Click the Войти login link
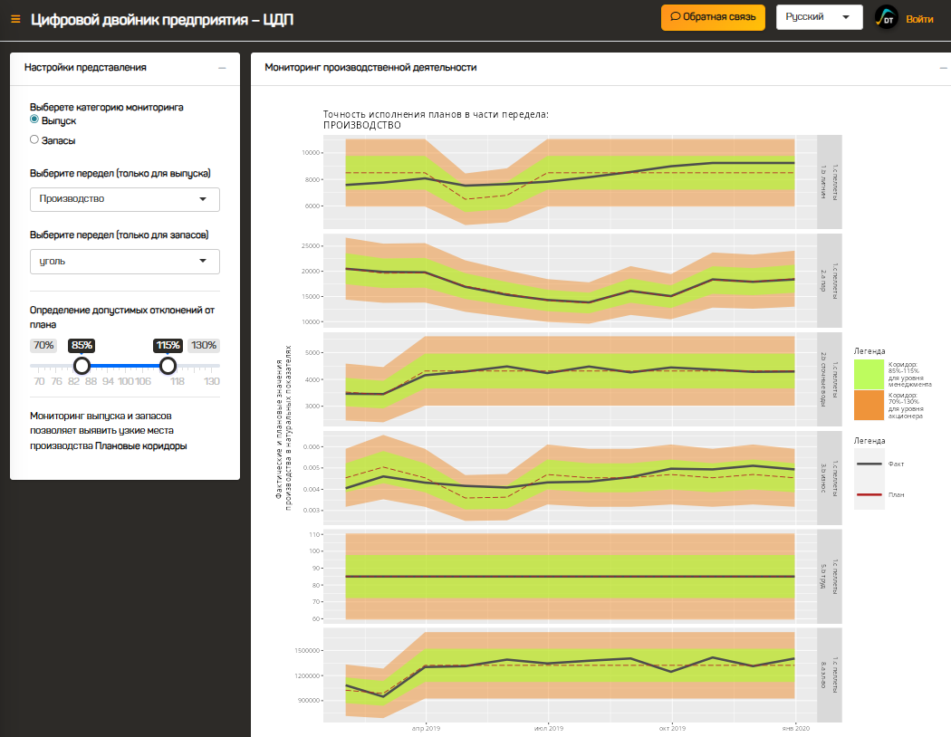 pos(919,19)
